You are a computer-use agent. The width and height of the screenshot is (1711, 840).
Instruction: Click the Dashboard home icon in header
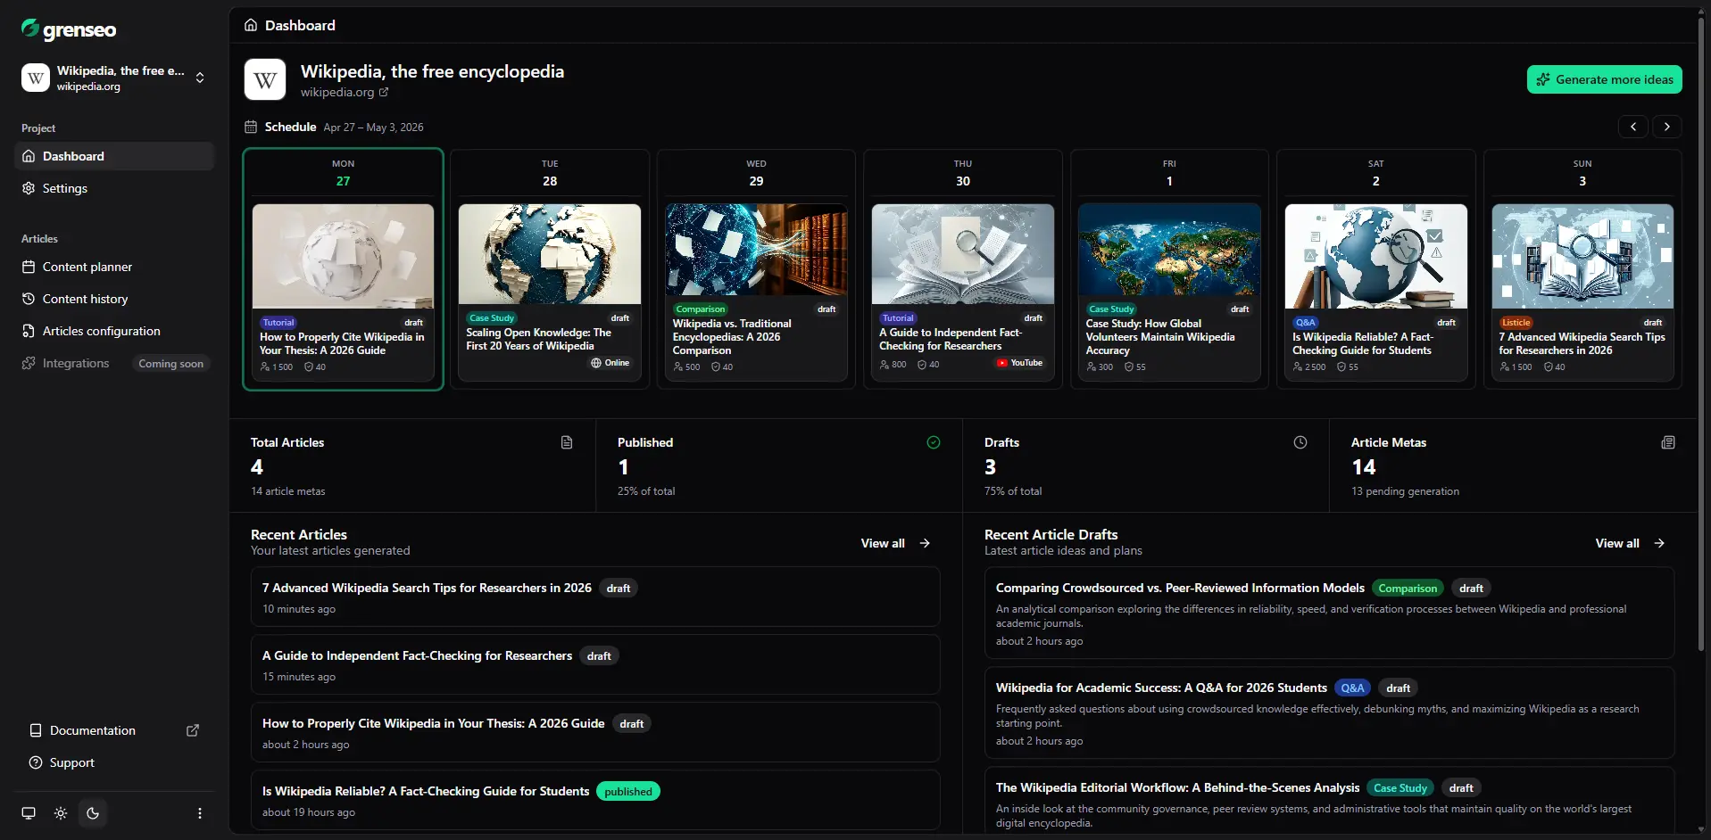pyautogui.click(x=251, y=25)
